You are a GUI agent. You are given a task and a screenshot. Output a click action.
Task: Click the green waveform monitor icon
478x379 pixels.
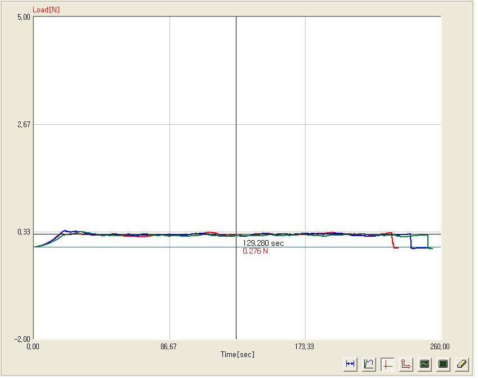(x=425, y=364)
